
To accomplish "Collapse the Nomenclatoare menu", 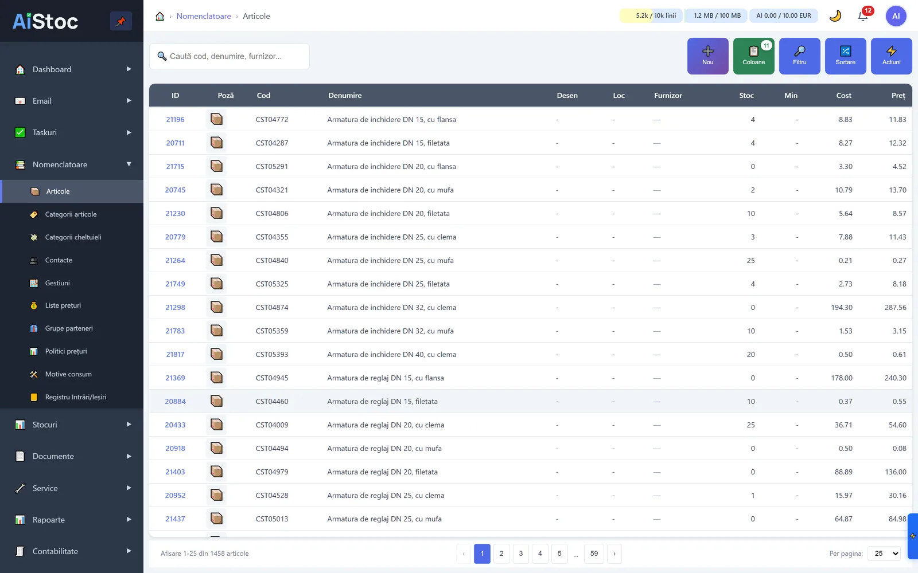I will coord(72,164).
